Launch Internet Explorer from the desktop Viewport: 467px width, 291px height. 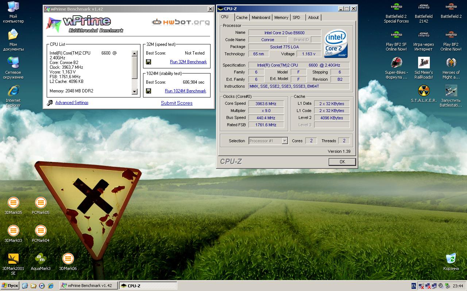[x=13, y=96]
